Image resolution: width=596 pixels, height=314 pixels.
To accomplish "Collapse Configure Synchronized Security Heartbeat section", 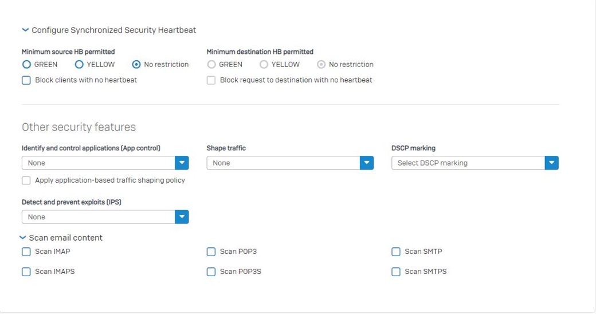I will (x=25, y=30).
